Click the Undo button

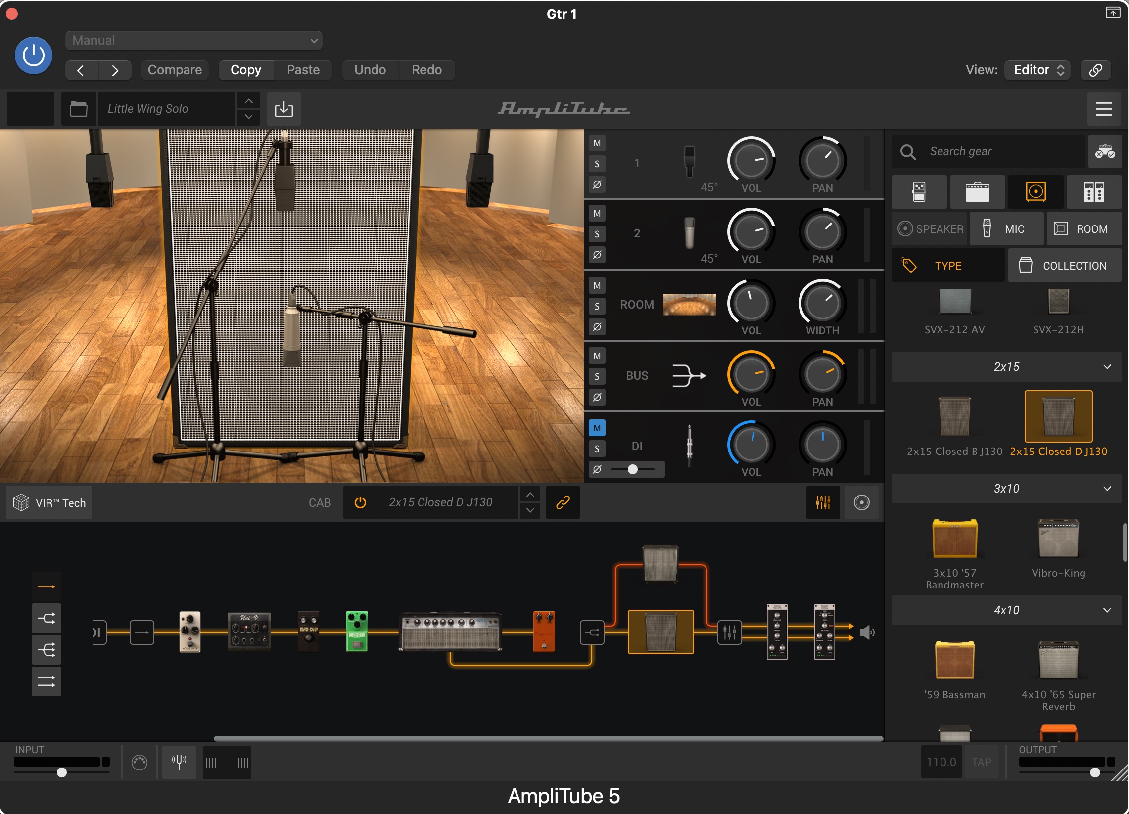tap(370, 70)
